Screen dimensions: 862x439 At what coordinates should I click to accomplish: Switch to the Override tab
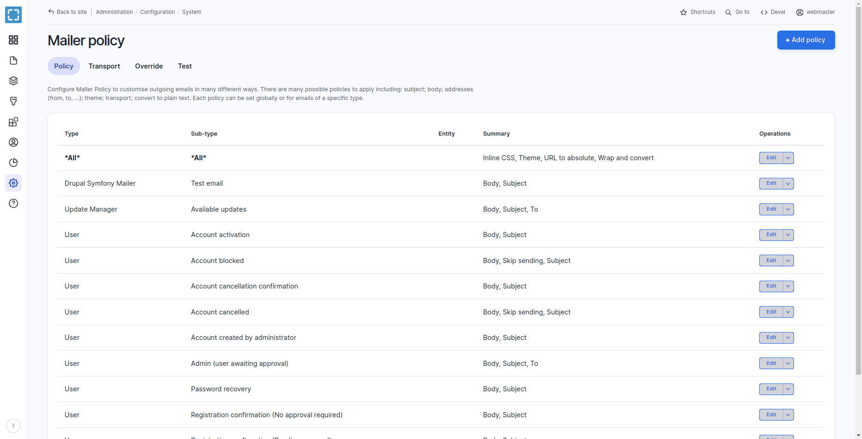point(149,66)
